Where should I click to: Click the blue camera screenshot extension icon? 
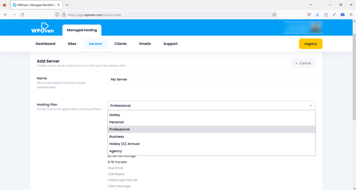pos(343,15)
